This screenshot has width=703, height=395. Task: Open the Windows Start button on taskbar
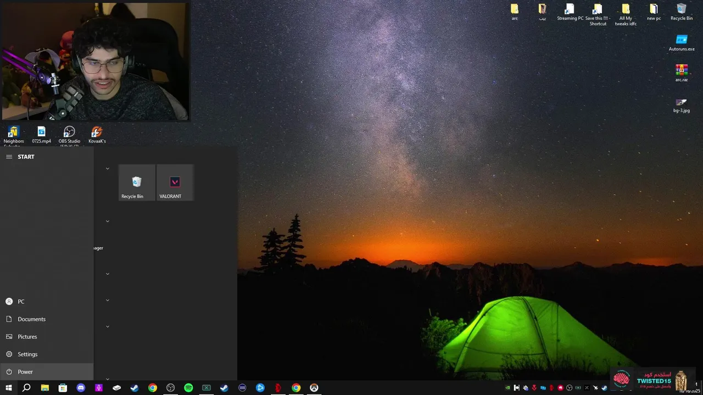pos(8,388)
